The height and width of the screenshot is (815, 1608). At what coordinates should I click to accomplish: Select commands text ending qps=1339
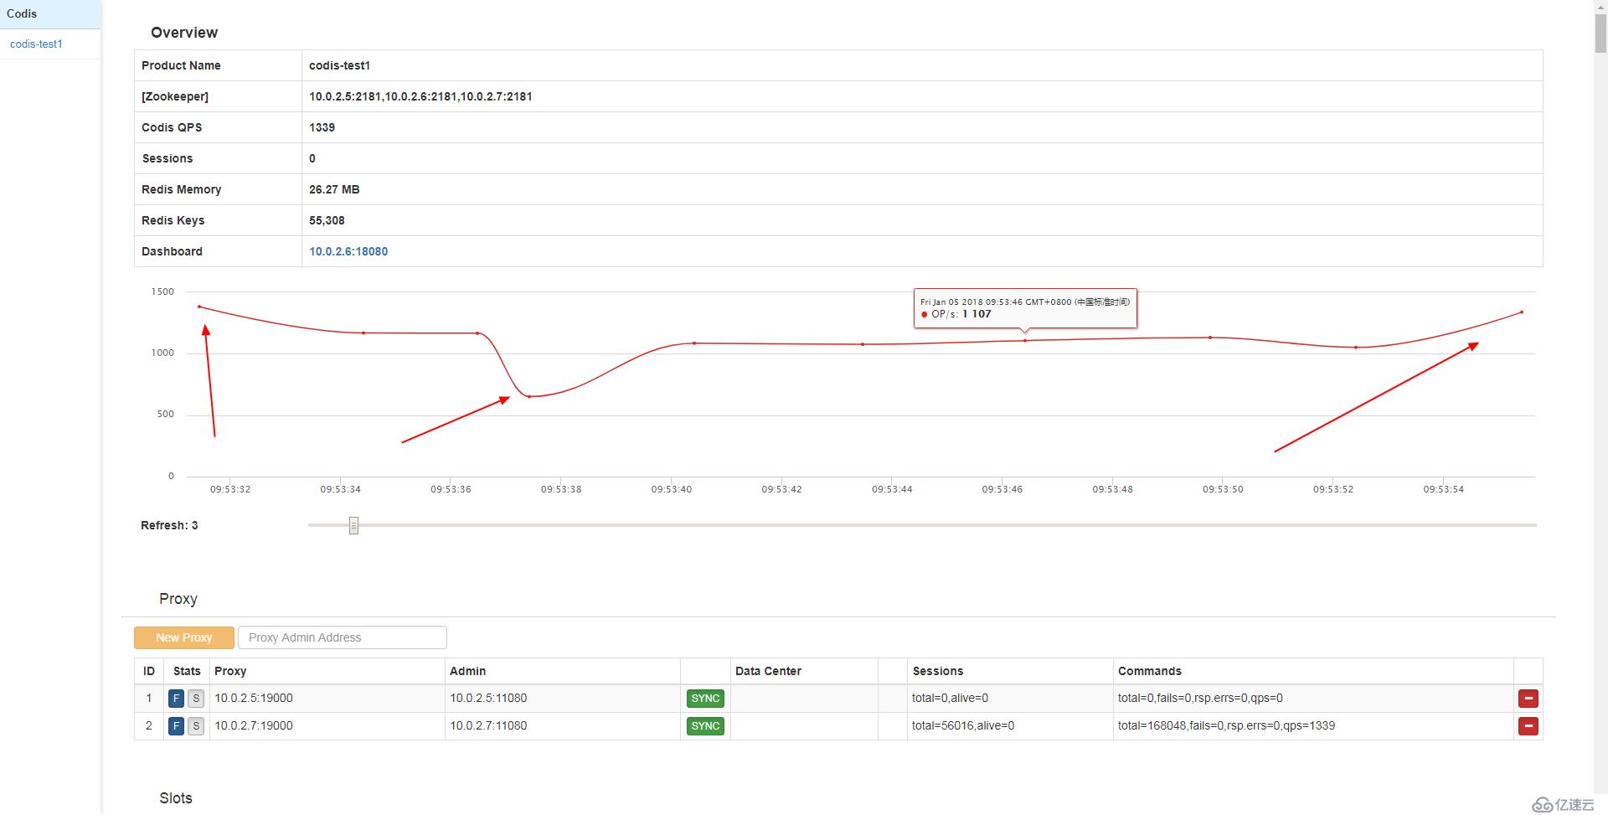point(1226,725)
